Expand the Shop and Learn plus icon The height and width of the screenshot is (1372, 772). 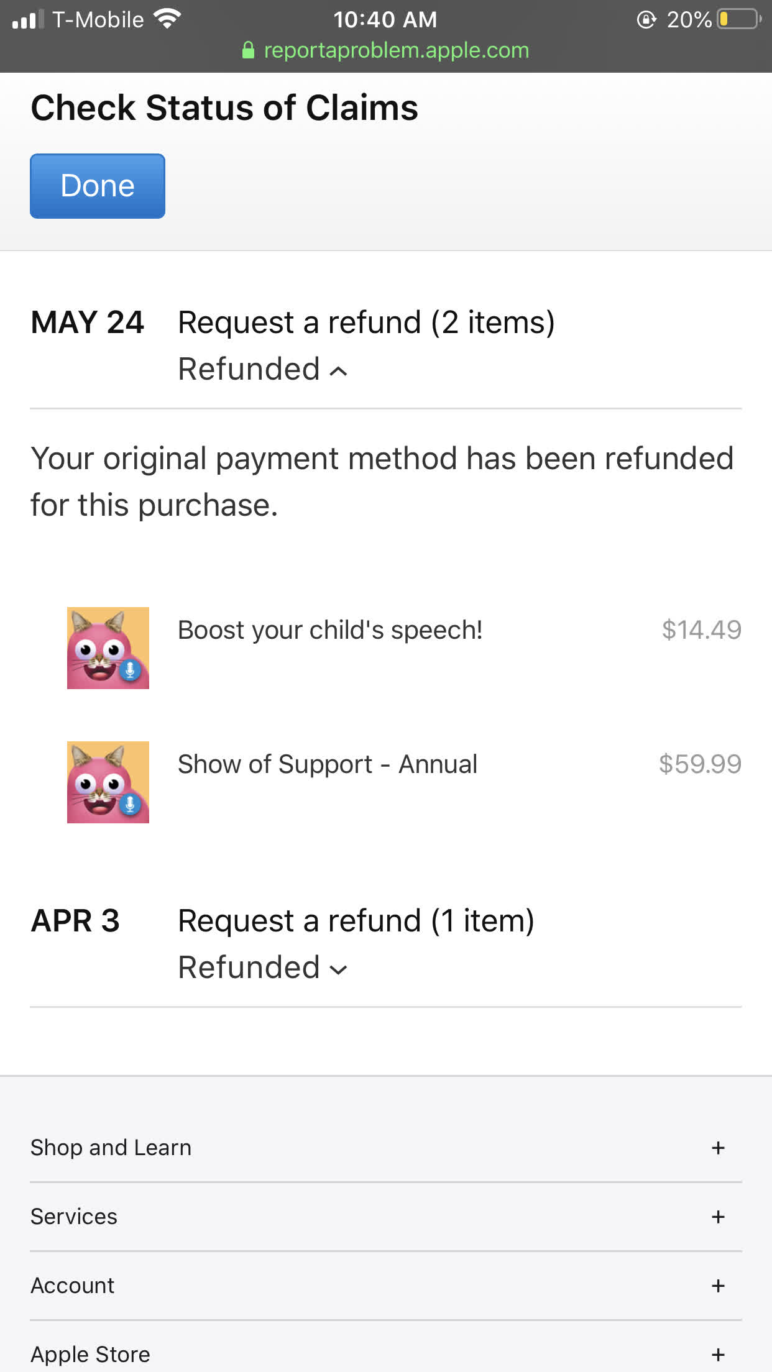718,1148
